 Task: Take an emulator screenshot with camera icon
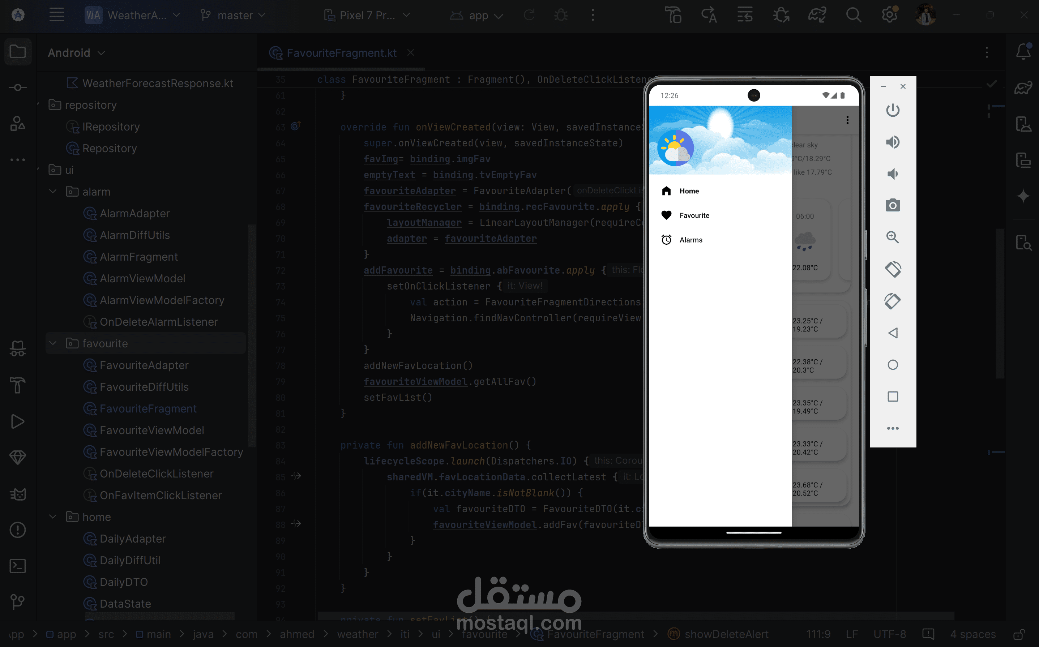click(x=893, y=205)
